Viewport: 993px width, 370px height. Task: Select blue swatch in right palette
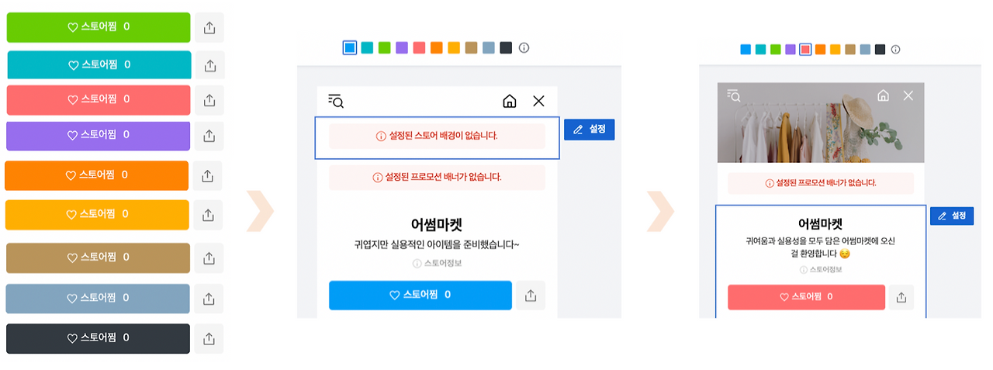(x=746, y=50)
